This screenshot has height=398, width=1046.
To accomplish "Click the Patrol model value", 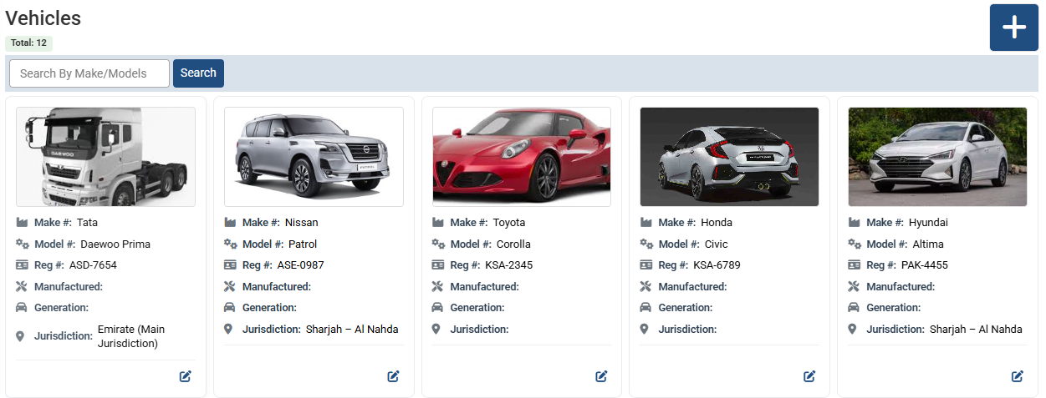I will [x=303, y=244].
